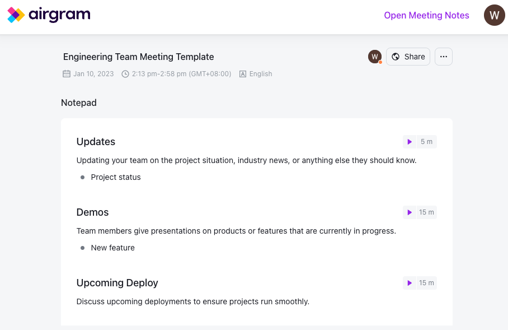Click the small W participant avatar
This screenshot has width=508, height=330.
375,57
